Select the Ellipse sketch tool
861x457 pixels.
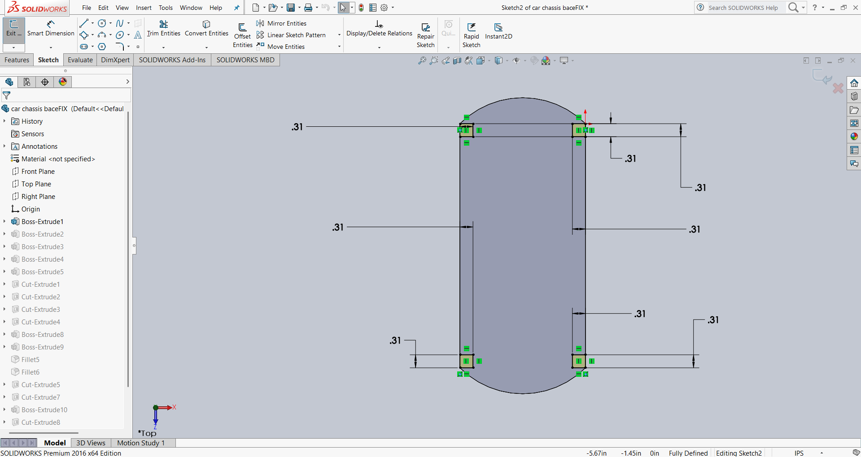click(120, 35)
